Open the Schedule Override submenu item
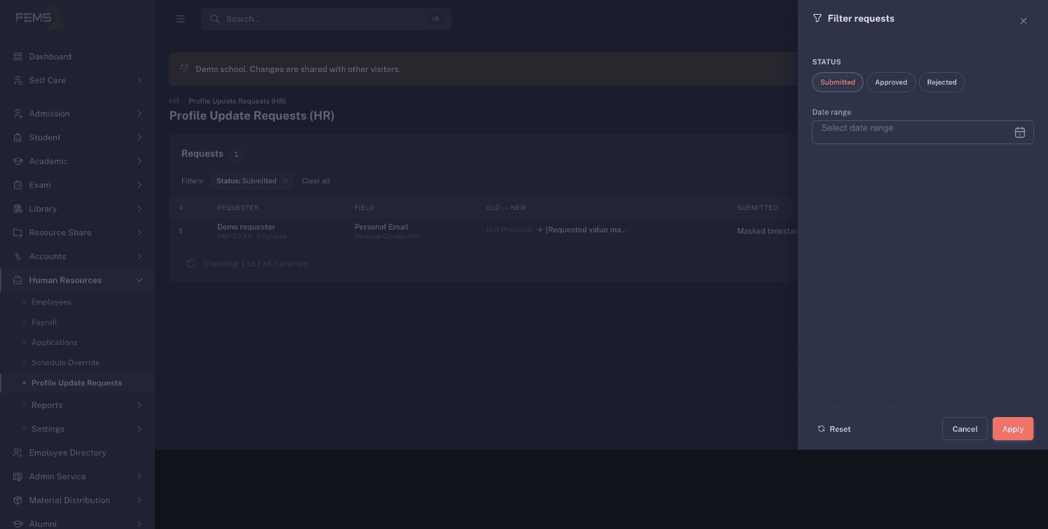The height and width of the screenshot is (529, 1048). pyautogui.click(x=65, y=363)
